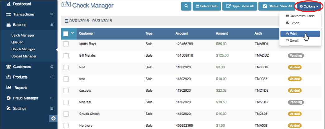
Task: Click the Settings wrench icon
Action: [x=8, y=109]
